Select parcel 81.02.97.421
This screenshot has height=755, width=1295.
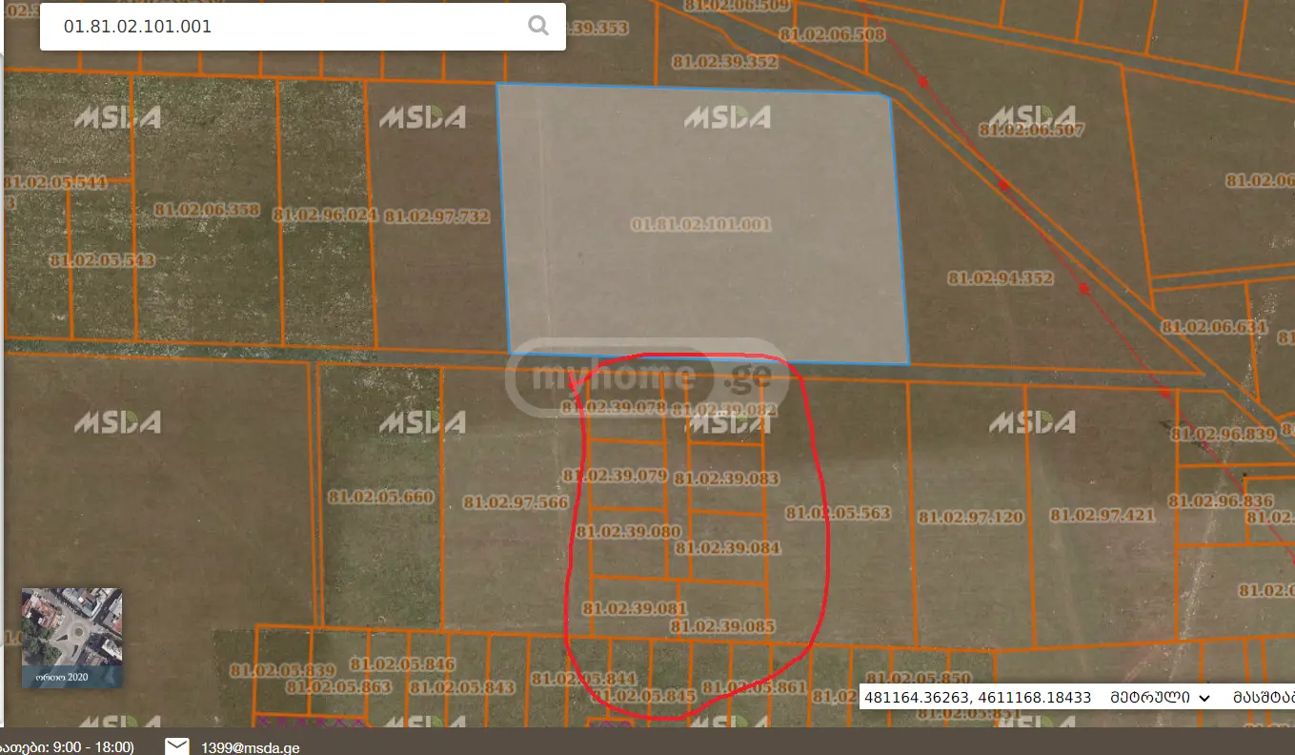[x=1103, y=515]
